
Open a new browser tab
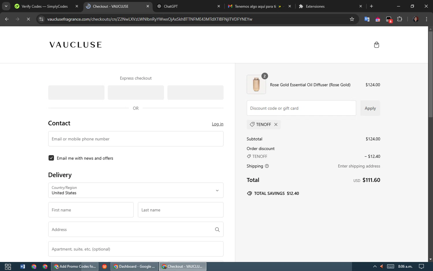[372, 6]
